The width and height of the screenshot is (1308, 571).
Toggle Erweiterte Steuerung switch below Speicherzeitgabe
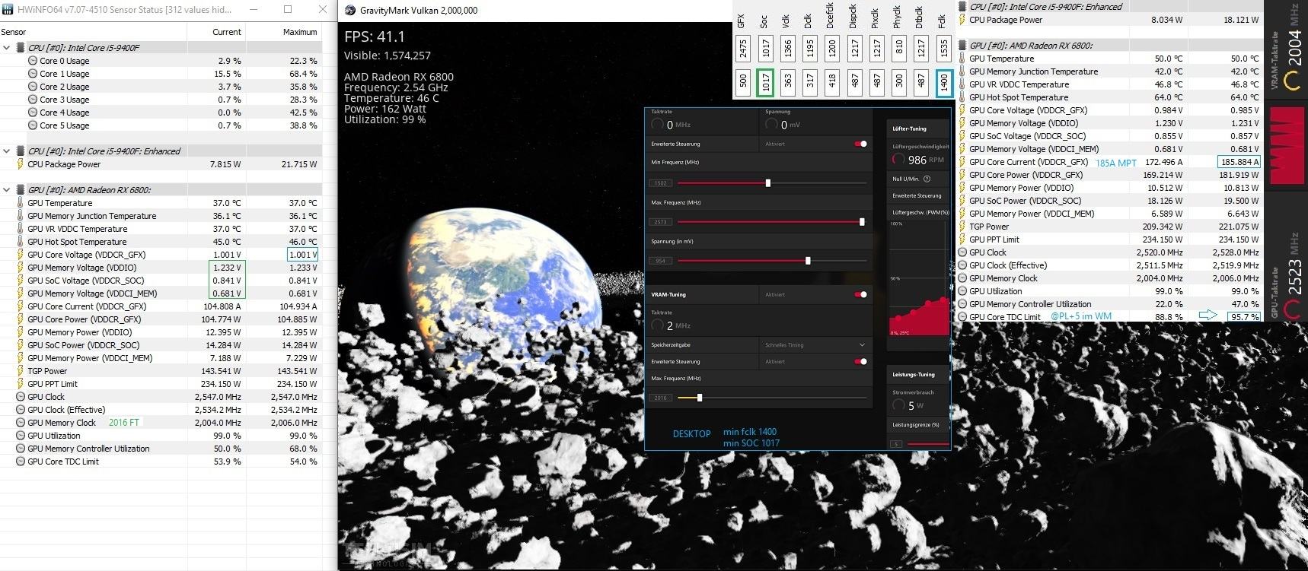click(x=860, y=361)
